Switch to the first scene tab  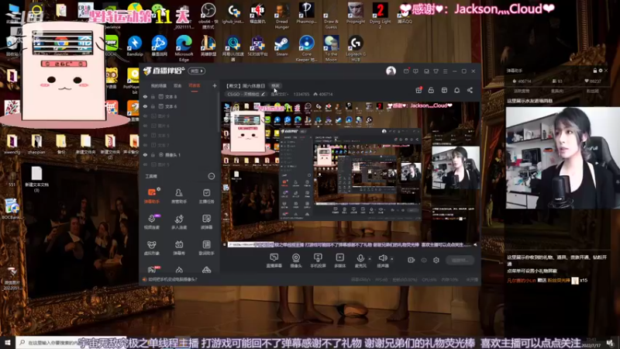159,86
